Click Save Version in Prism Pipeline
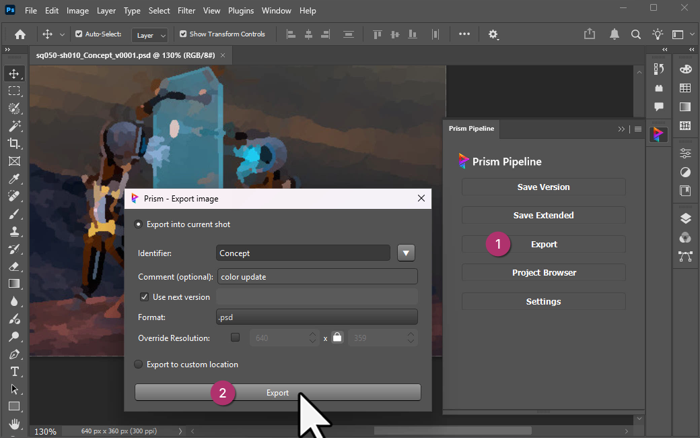The height and width of the screenshot is (438, 700). point(543,187)
